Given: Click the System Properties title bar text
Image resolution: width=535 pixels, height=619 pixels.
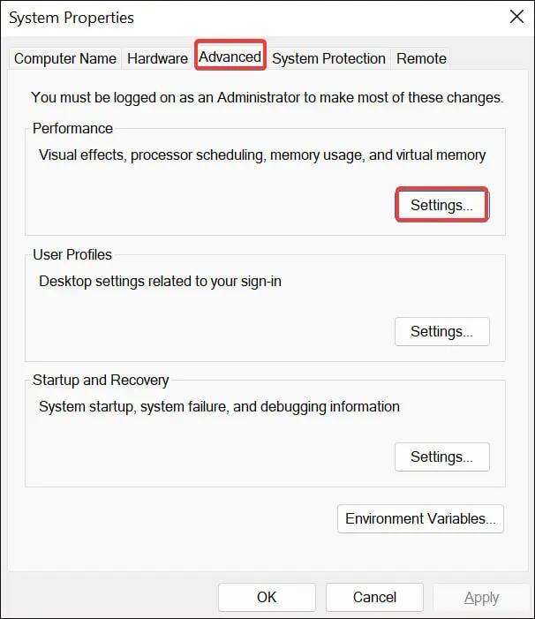Looking at the screenshot, I should pos(72,18).
